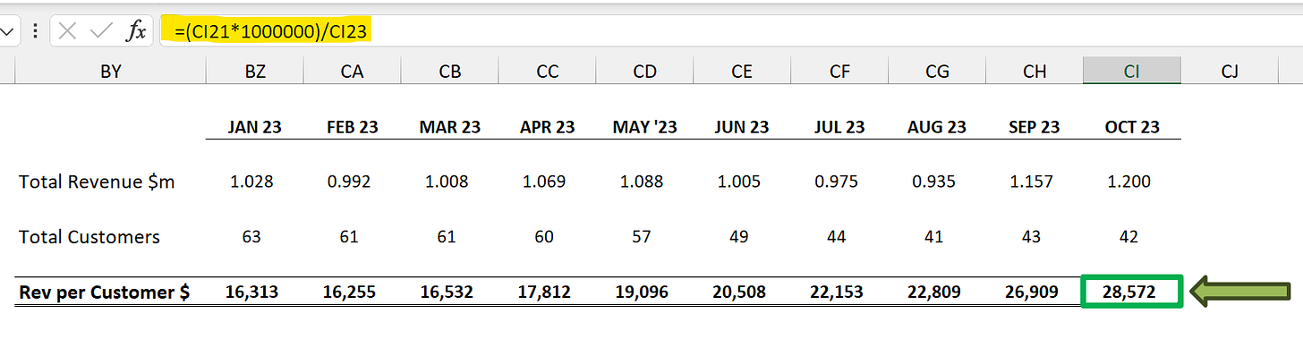Open Insert Function fx button
Viewport: 1303px width, 339px height.
click(x=136, y=31)
